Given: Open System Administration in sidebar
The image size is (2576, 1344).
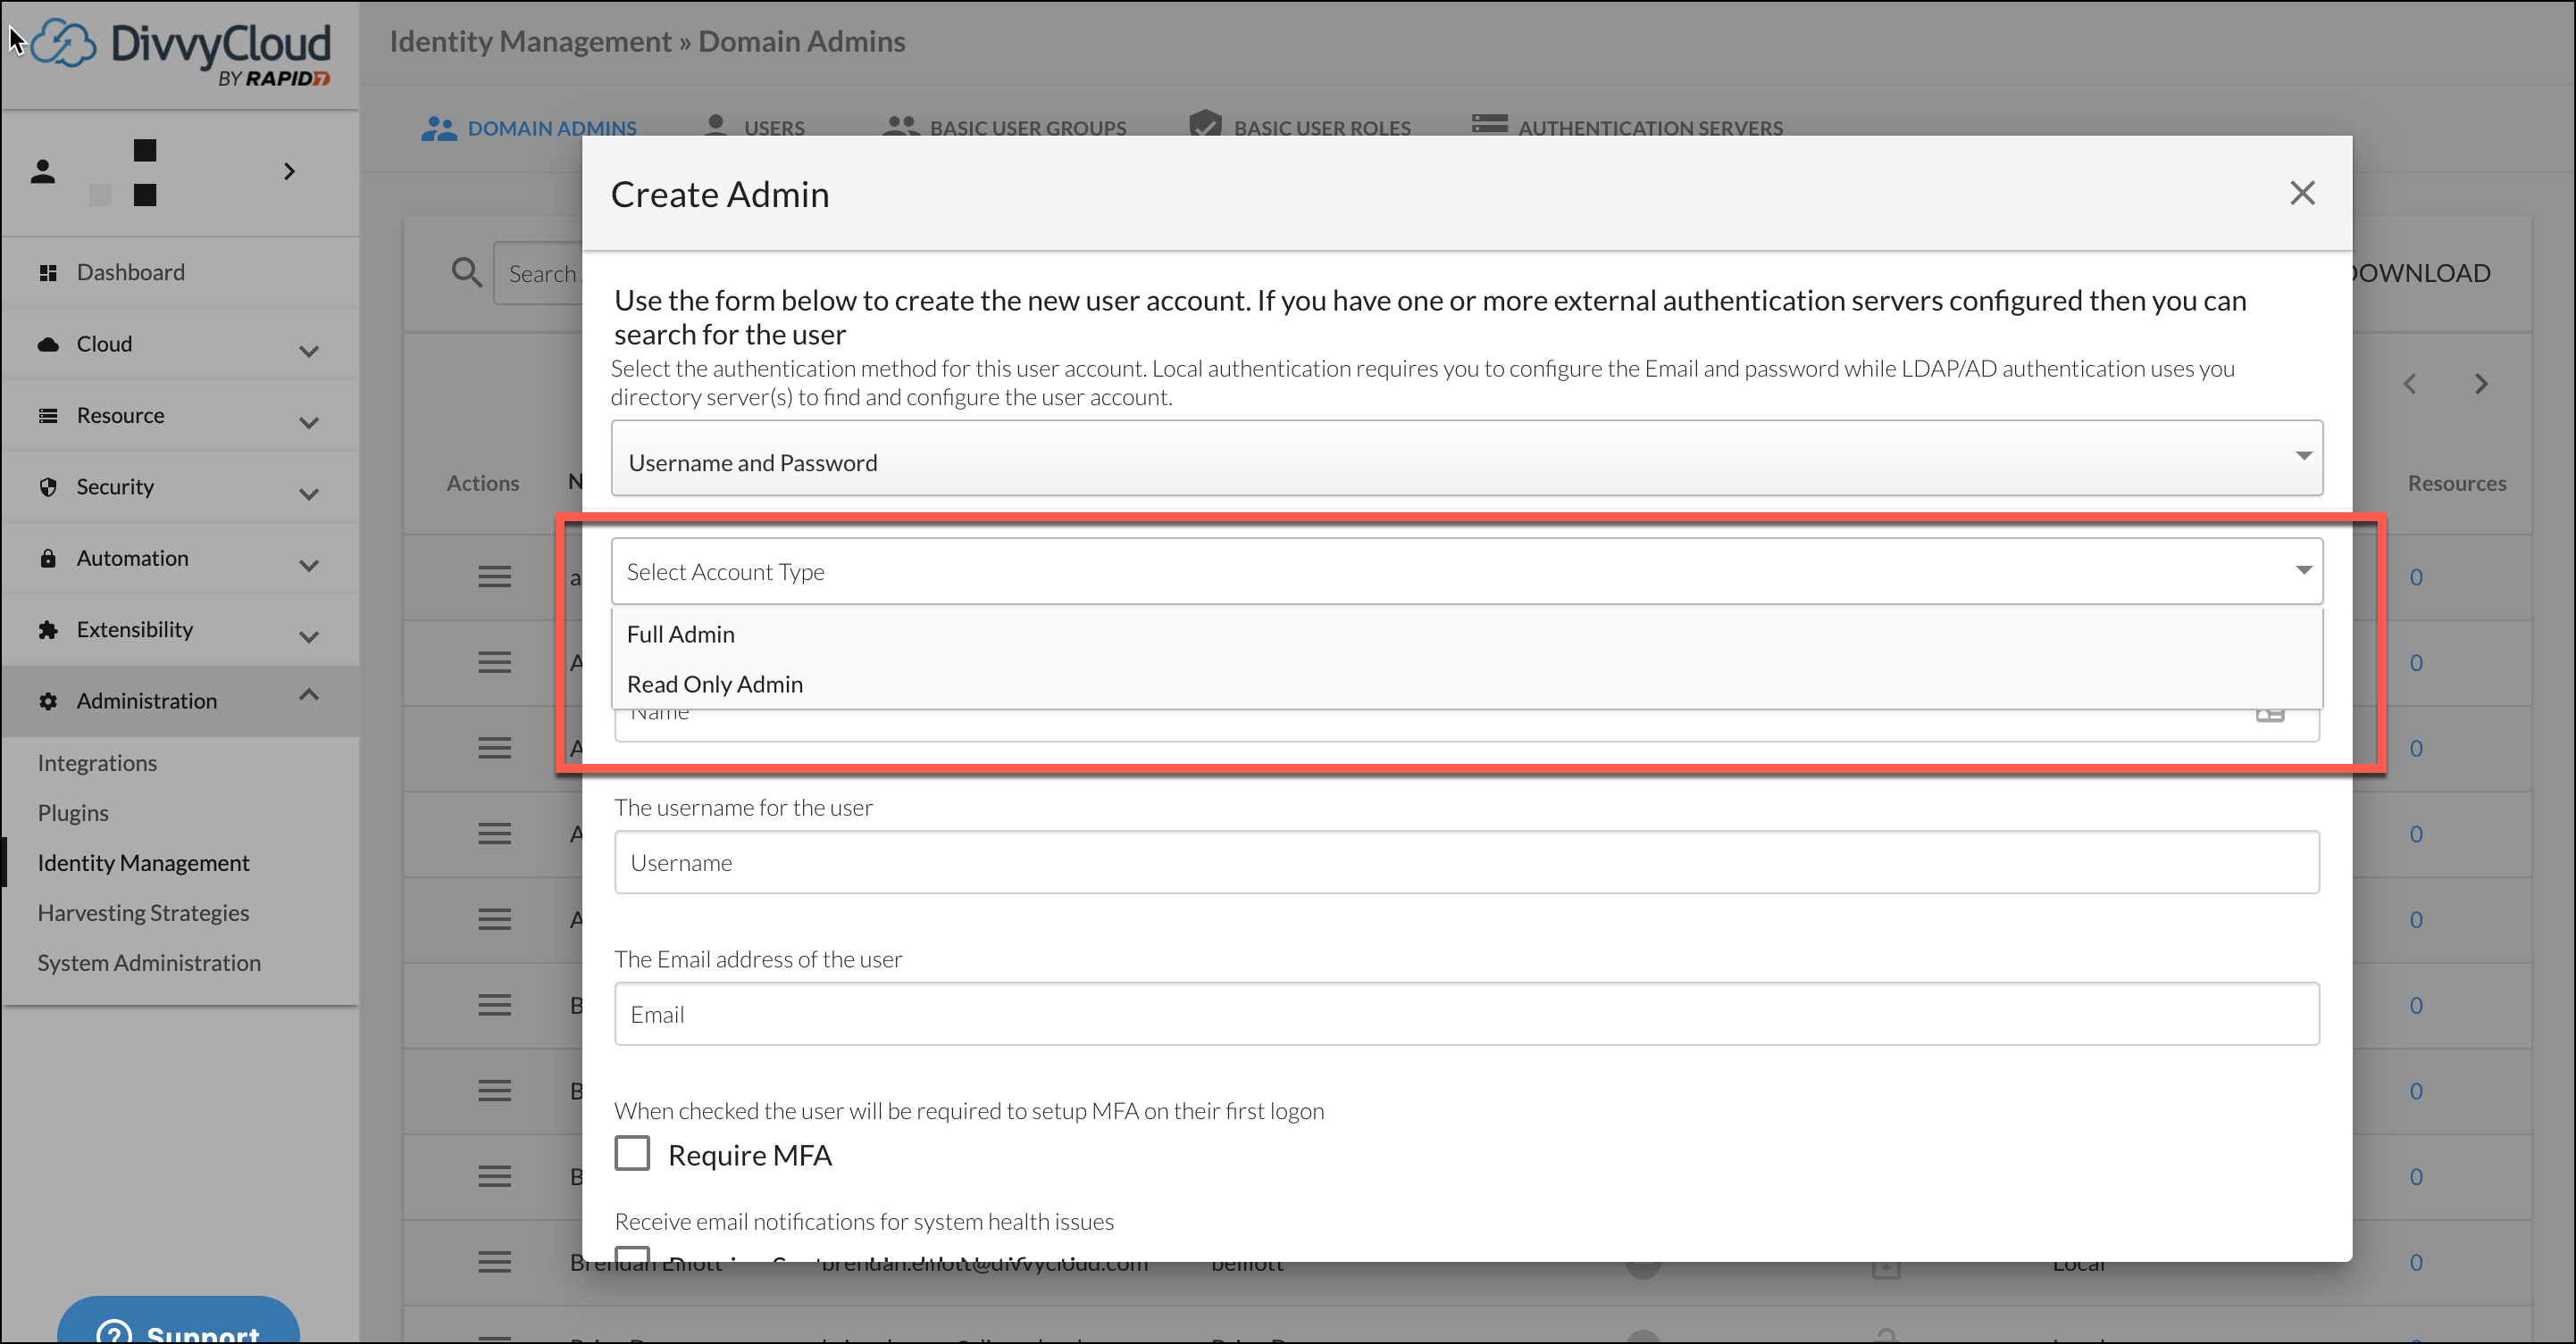Looking at the screenshot, I should pyautogui.click(x=149, y=963).
